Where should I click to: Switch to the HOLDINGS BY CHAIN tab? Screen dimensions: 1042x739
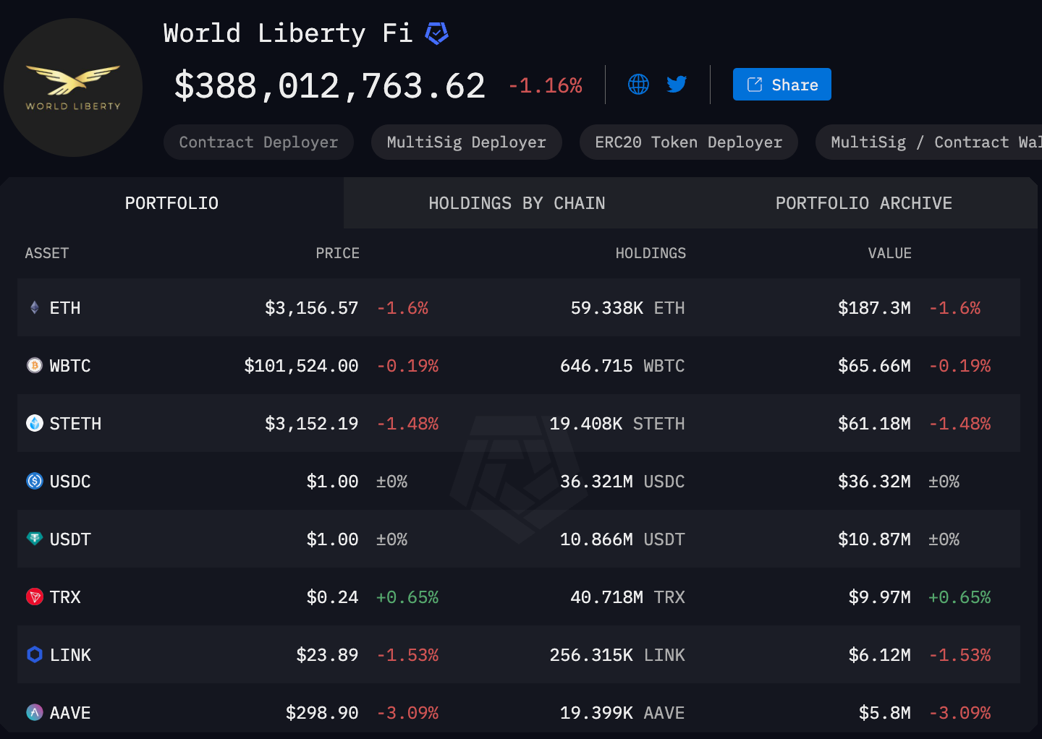pos(517,203)
